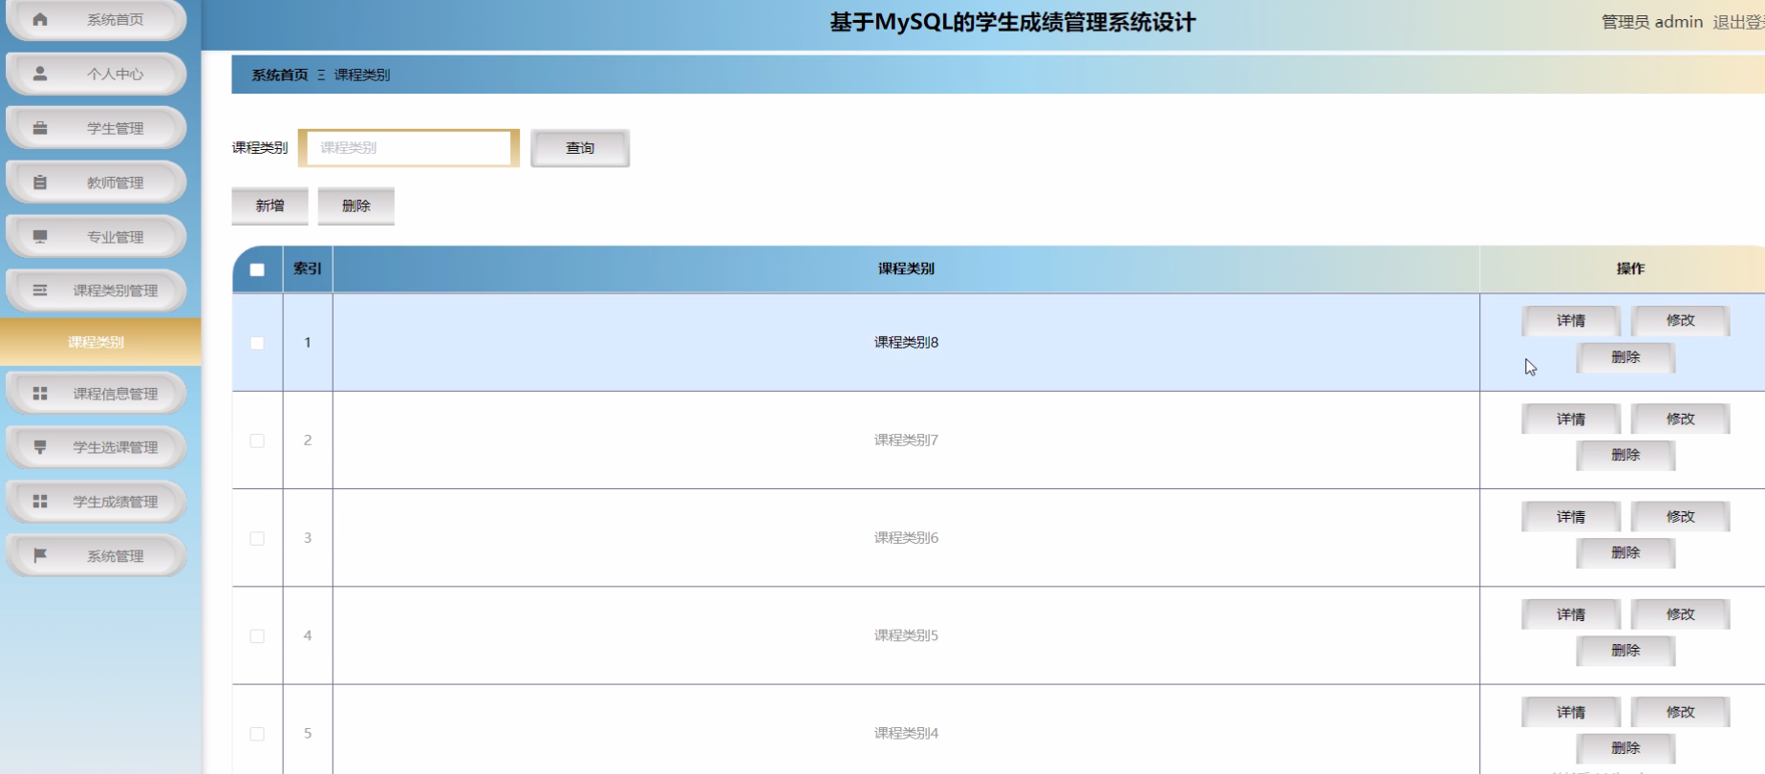Check the checkbox for row 课程类别4

coord(257,734)
